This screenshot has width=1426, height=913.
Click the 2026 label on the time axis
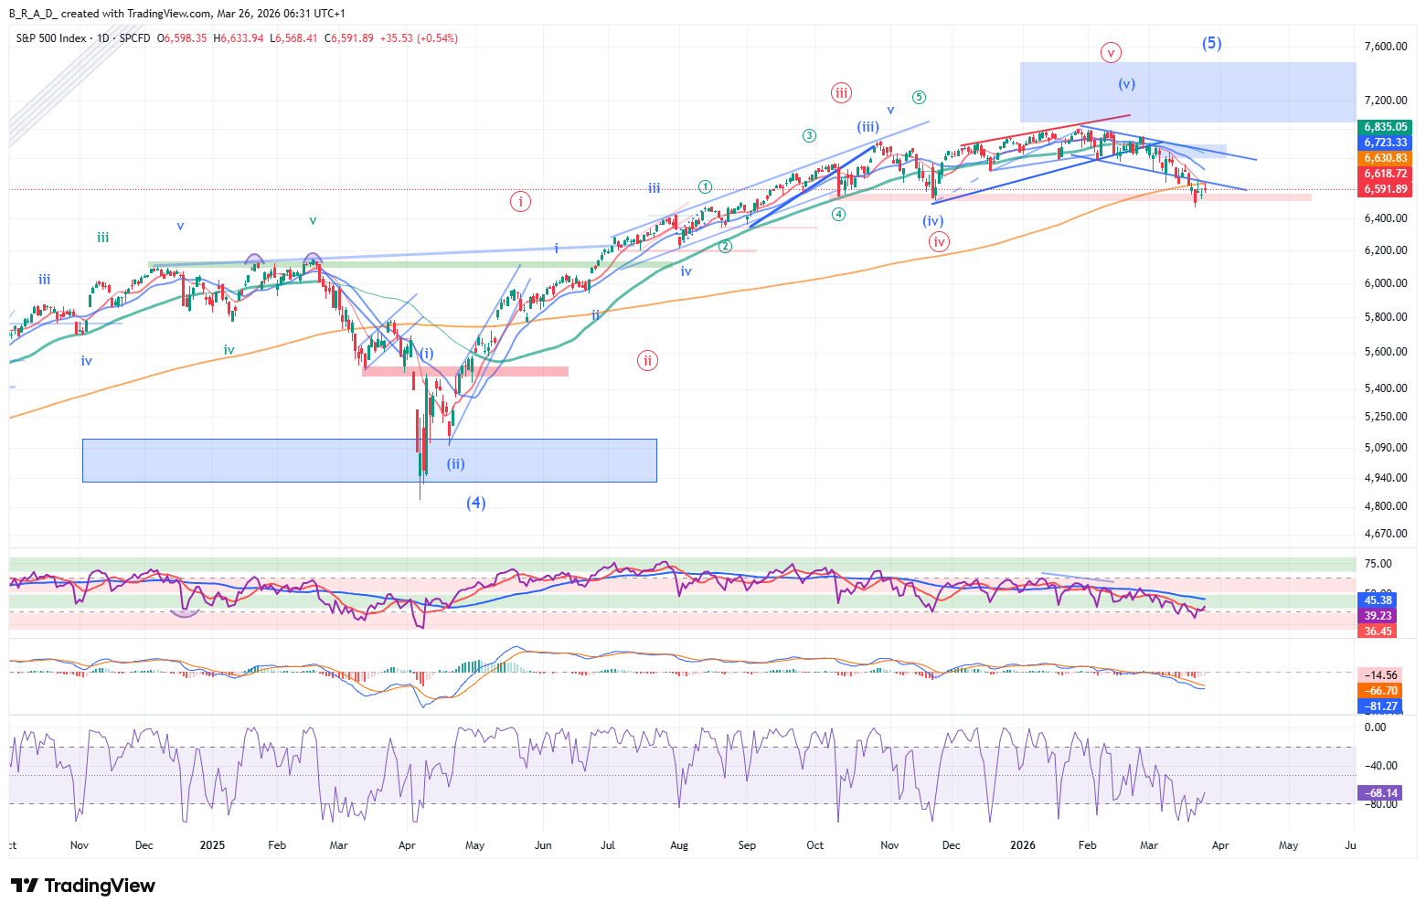(x=1023, y=845)
